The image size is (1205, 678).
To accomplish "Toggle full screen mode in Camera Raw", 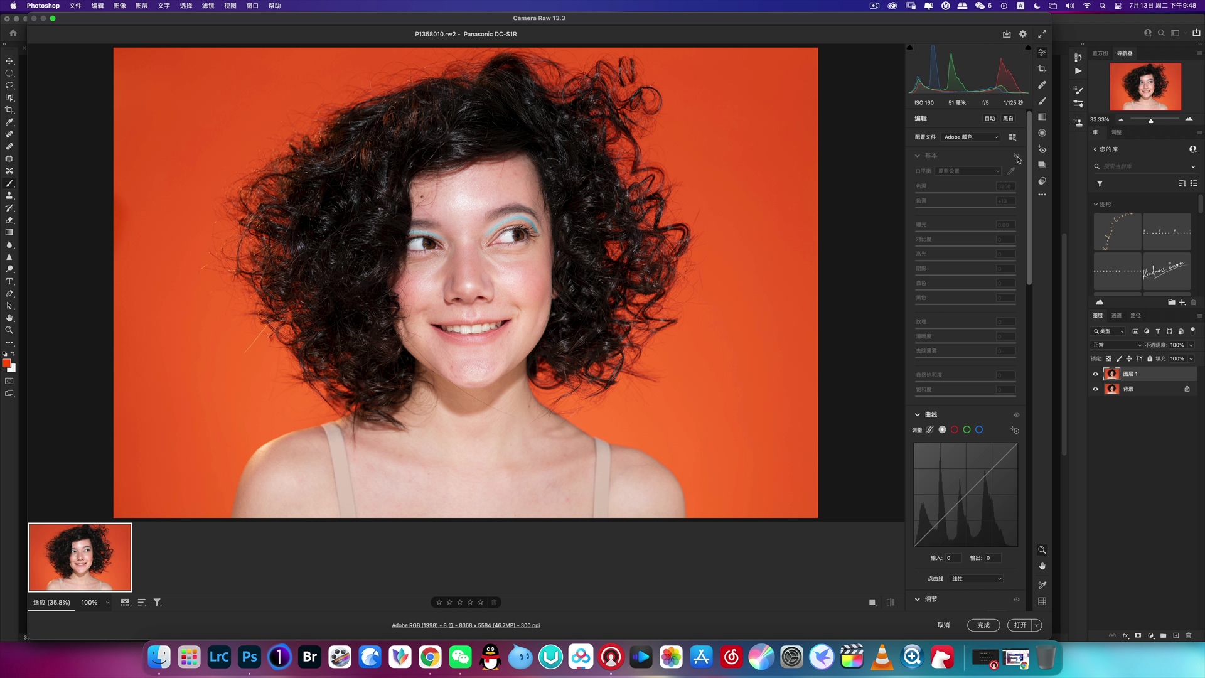I will [x=1042, y=34].
